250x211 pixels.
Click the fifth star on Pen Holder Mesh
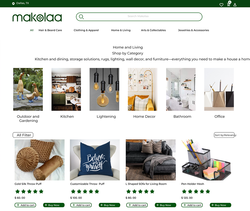[208, 191]
